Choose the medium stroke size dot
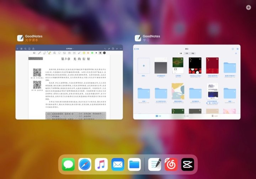The image size is (256, 179). [x=100, y=53]
